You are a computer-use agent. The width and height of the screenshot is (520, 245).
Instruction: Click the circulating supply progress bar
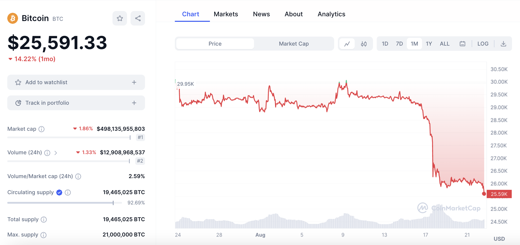(x=64, y=203)
